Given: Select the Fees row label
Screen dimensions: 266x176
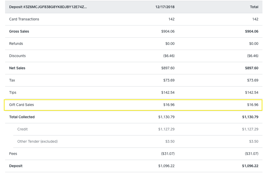Looking at the screenshot, I should (13, 153).
